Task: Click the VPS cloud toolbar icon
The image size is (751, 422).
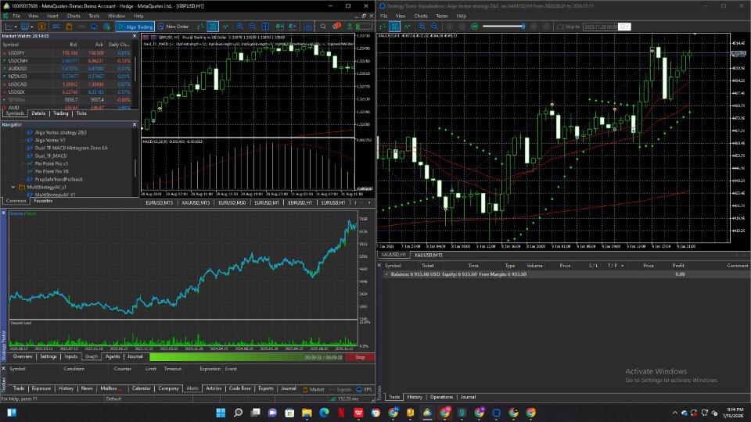Action: 95,27
